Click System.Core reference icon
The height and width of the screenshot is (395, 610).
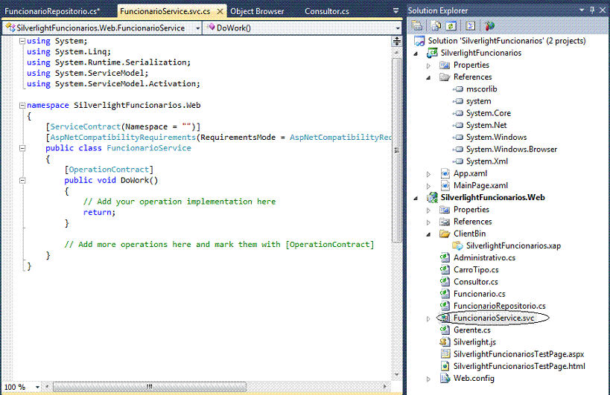(458, 113)
